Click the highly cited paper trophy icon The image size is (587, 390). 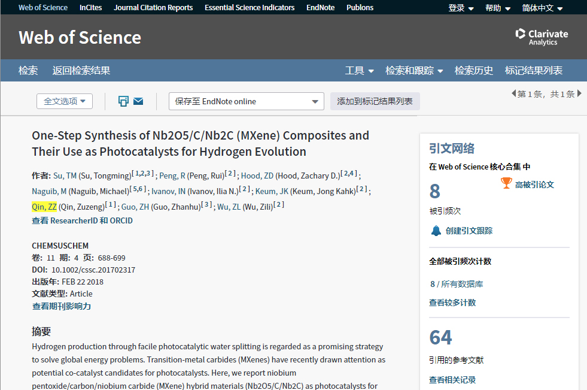point(506,183)
